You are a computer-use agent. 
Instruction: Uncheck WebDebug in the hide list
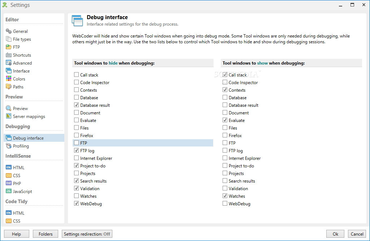(77, 204)
